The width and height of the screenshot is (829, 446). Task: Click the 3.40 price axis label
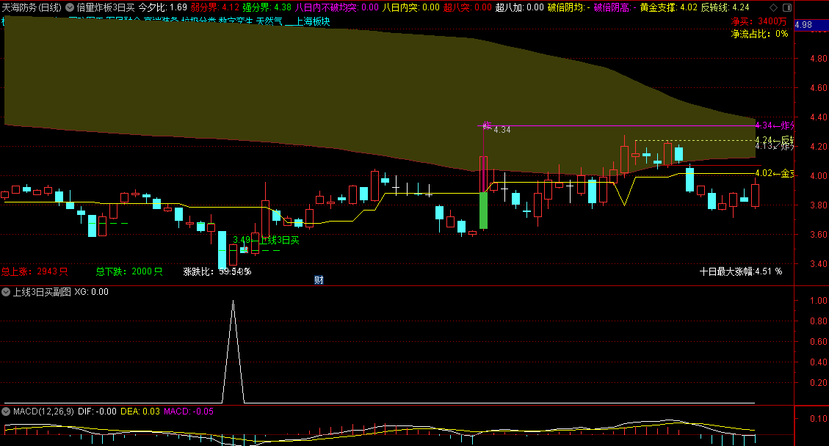point(819,263)
